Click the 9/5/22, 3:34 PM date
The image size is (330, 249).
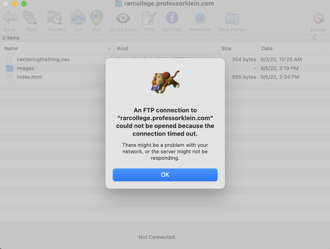279,77
